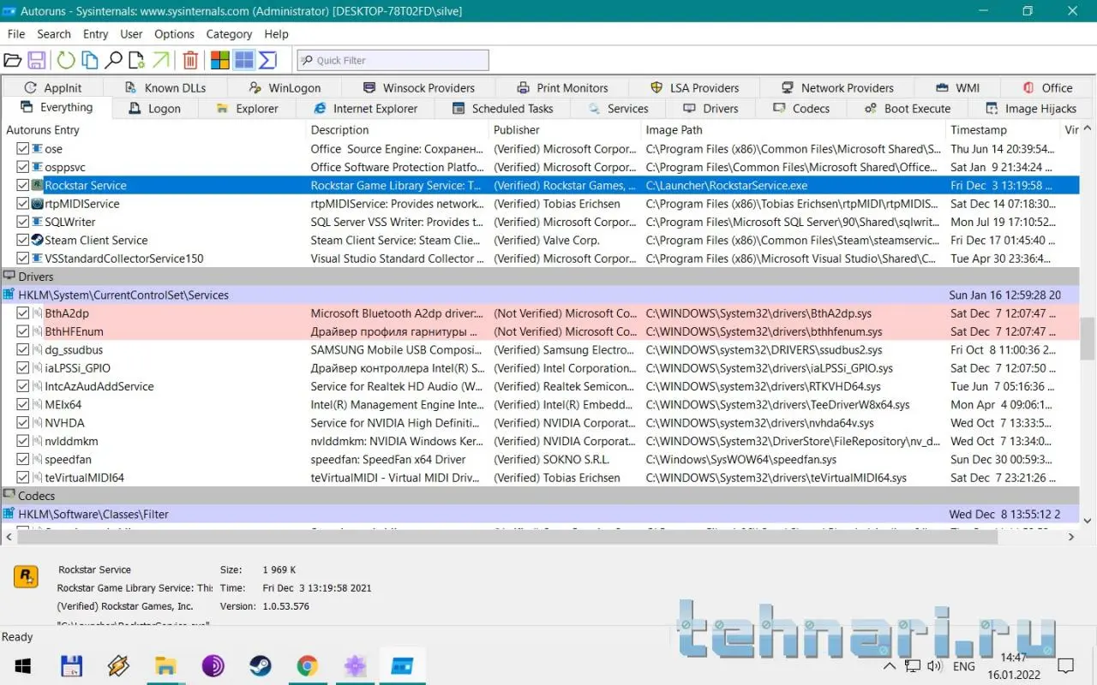Click the Save floppy disk toolbar icon

point(37,60)
